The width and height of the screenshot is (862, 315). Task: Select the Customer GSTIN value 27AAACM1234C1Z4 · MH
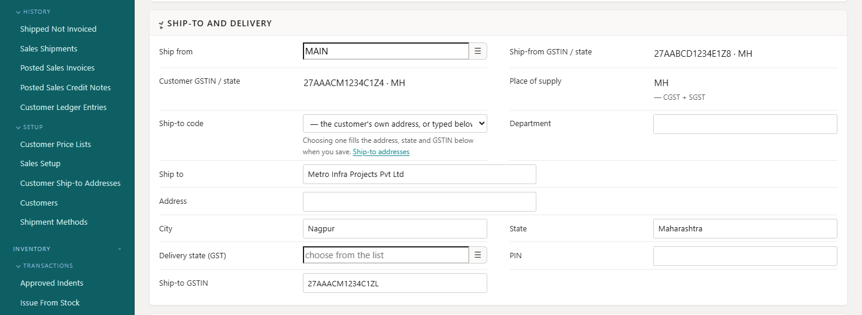point(354,82)
